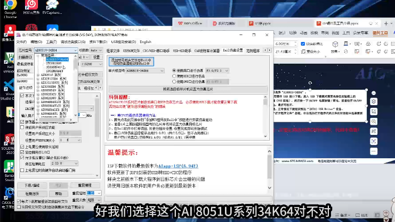The height and width of the screenshot is (222, 395).
Task: Click WPS floating layers icon beside picture
Action: (x=374, y=101)
